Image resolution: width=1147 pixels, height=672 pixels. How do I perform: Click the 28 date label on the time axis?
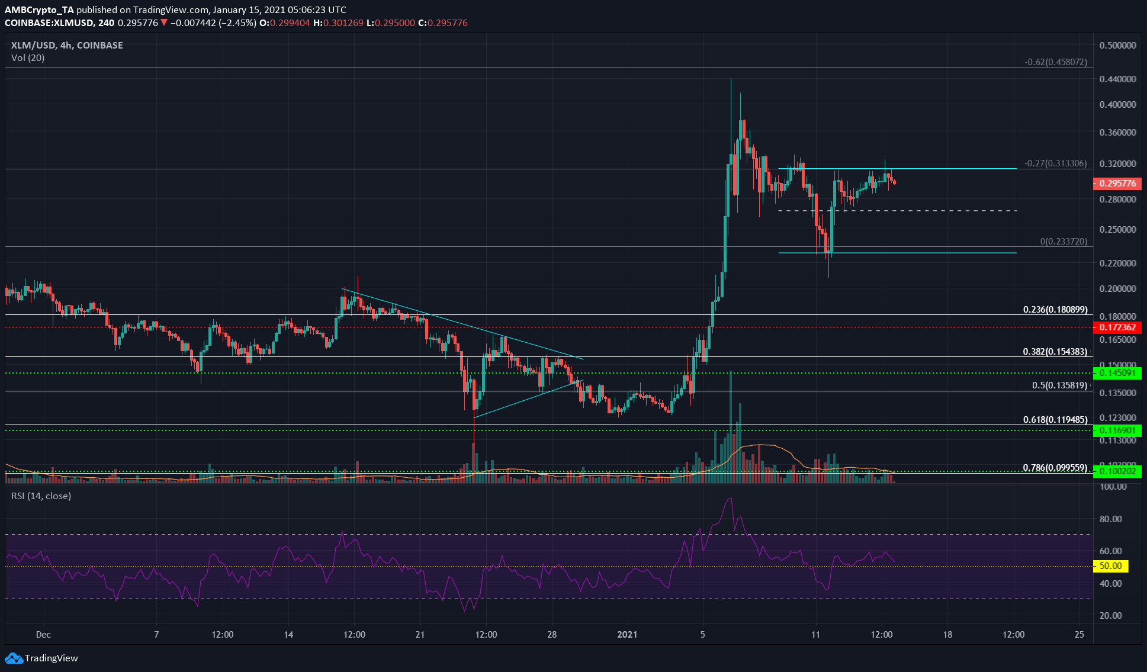(552, 634)
